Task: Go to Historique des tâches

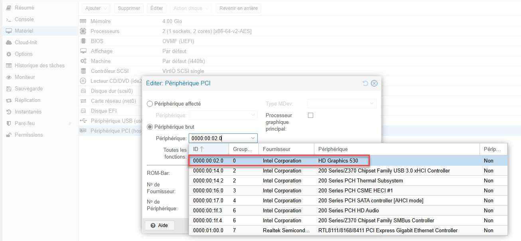Action: point(39,66)
